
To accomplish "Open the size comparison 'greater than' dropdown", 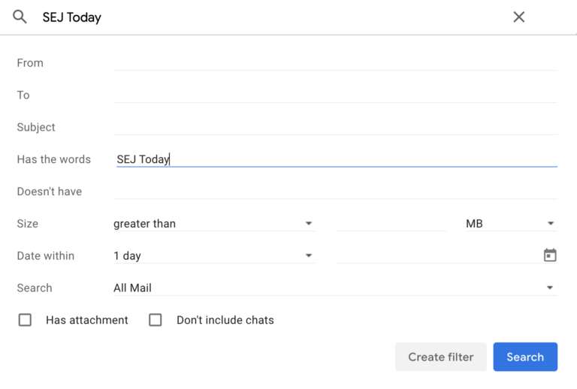I will pos(213,224).
